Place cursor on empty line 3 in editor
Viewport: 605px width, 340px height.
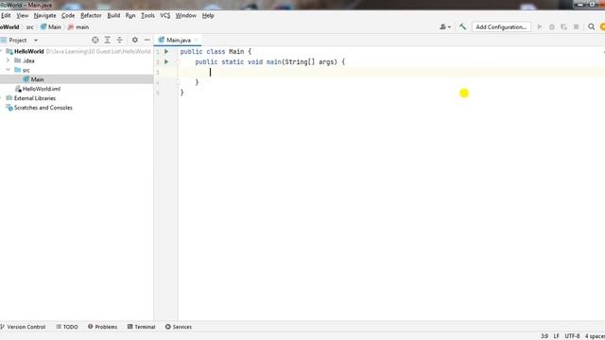click(391, 72)
